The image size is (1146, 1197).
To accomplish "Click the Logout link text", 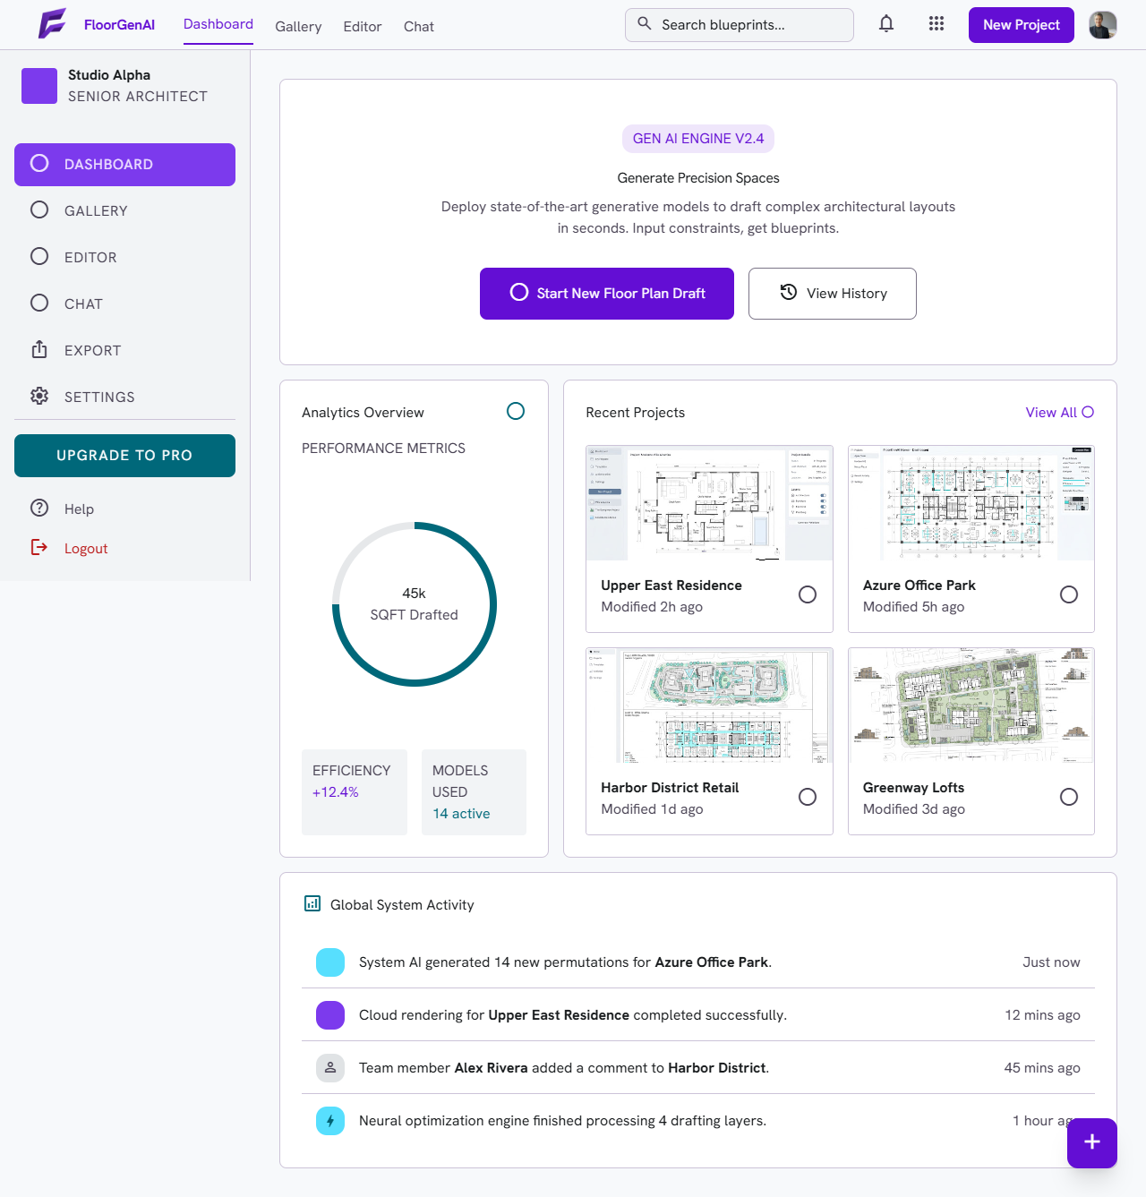I will click(86, 549).
